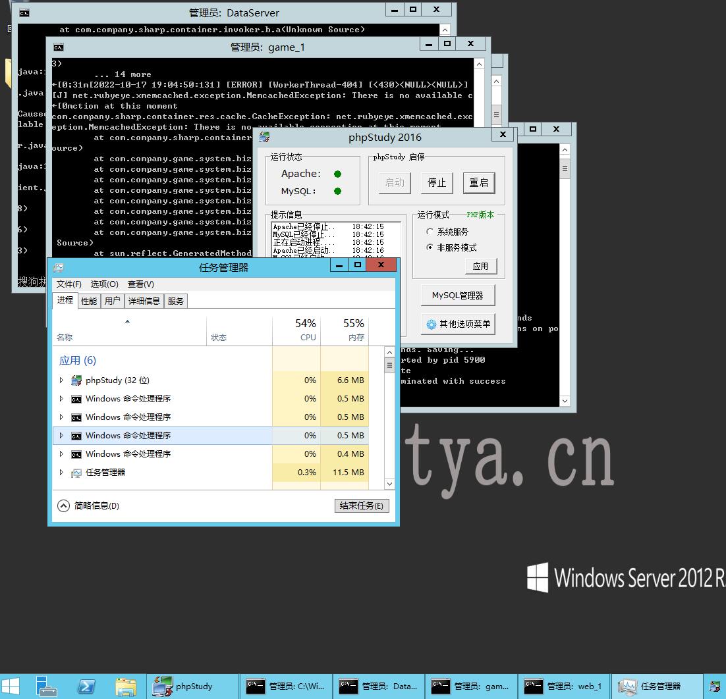The height and width of the screenshot is (699, 726).
Task: Select 进程 tab
Action: coord(65,300)
